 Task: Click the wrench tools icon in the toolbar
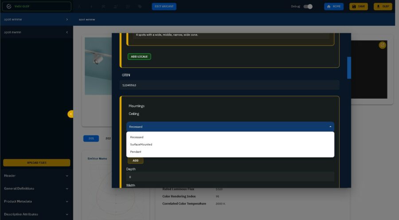pos(104,7)
